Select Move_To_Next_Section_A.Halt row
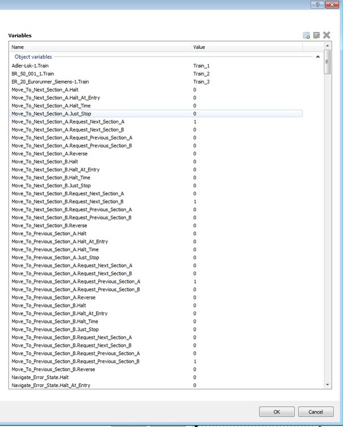The height and width of the screenshot is (427, 343). (x=156, y=89)
